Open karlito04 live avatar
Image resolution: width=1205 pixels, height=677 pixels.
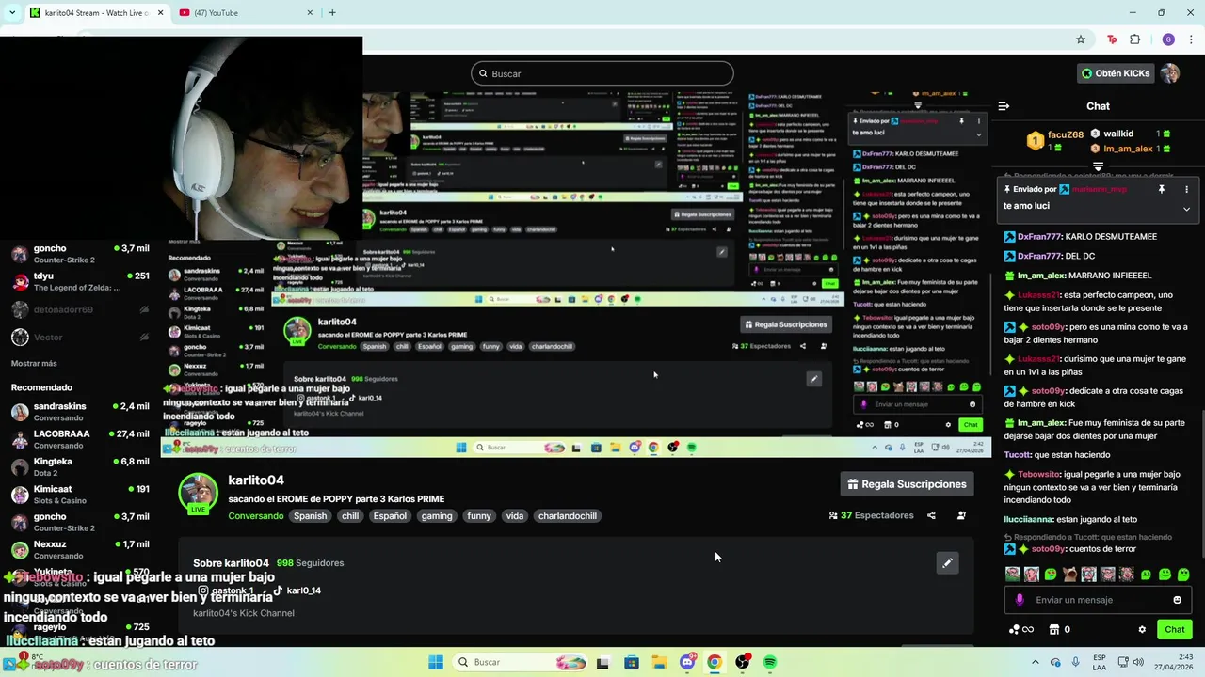click(198, 494)
